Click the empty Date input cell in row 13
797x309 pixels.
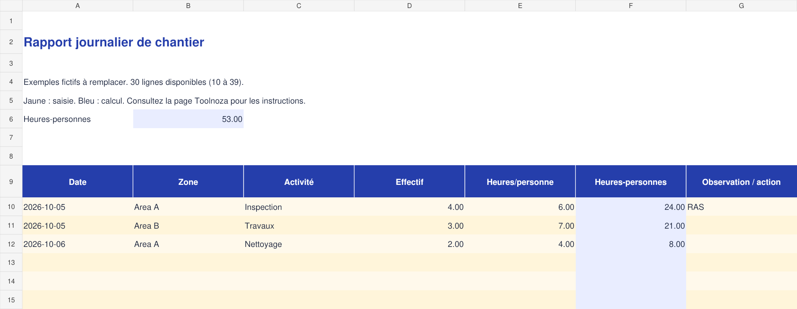click(x=78, y=263)
